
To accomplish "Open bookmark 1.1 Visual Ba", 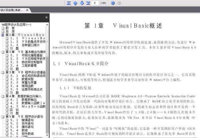I will pyautogui.click(x=28, y=38).
